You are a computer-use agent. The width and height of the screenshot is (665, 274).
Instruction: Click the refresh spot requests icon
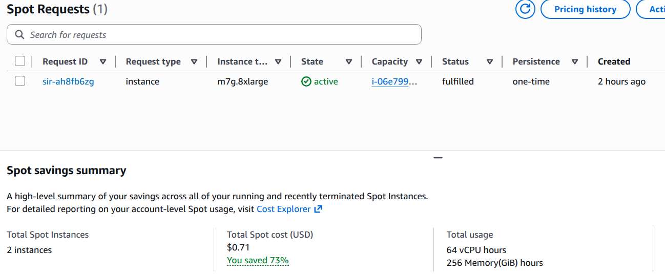coord(525,9)
